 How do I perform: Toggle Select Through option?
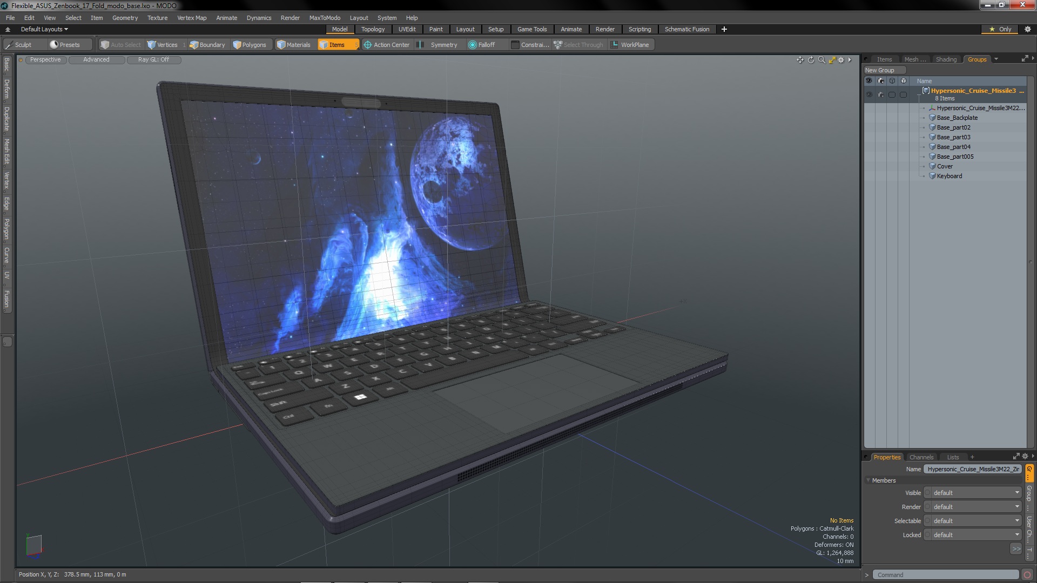[x=578, y=45]
